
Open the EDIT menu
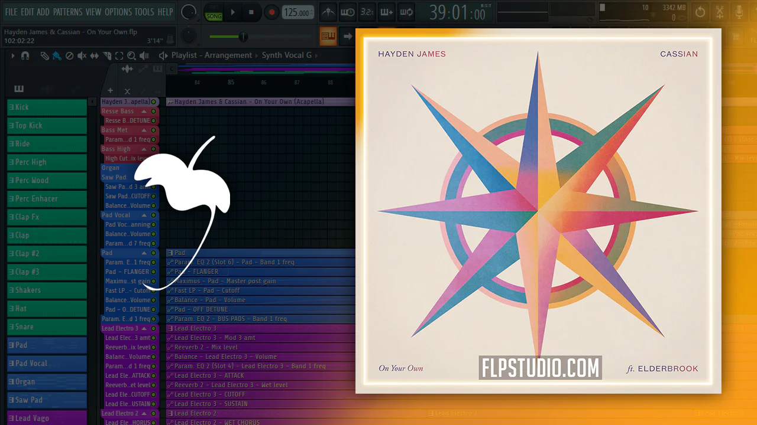click(27, 12)
